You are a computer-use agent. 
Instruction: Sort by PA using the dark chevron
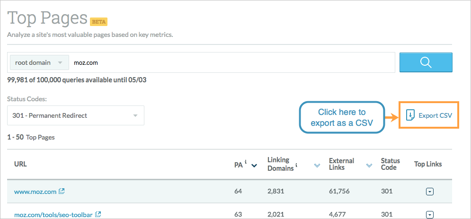tap(254, 166)
